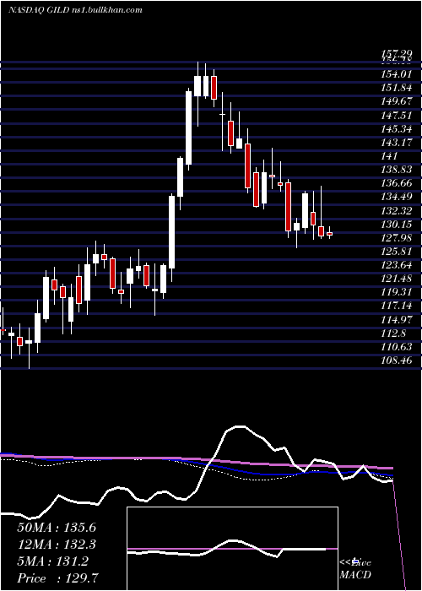This screenshot has width=422, height=591.
Task: Select the 154.01 price axis label
Action: (395, 74)
